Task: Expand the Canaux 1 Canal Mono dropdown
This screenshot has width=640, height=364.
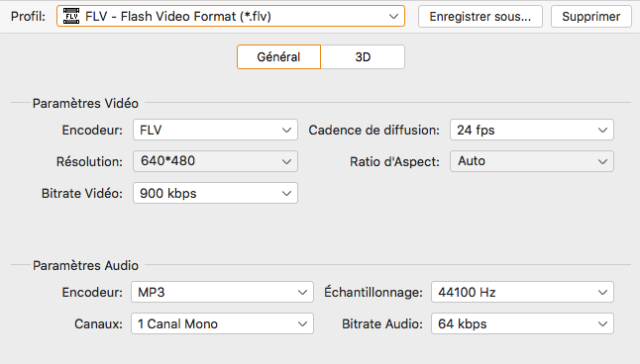Action: click(x=222, y=324)
